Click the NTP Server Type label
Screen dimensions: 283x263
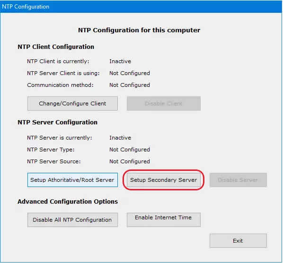point(51,150)
